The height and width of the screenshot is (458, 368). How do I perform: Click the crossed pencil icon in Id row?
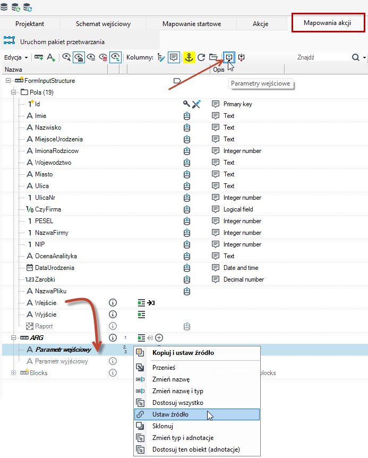coord(196,104)
